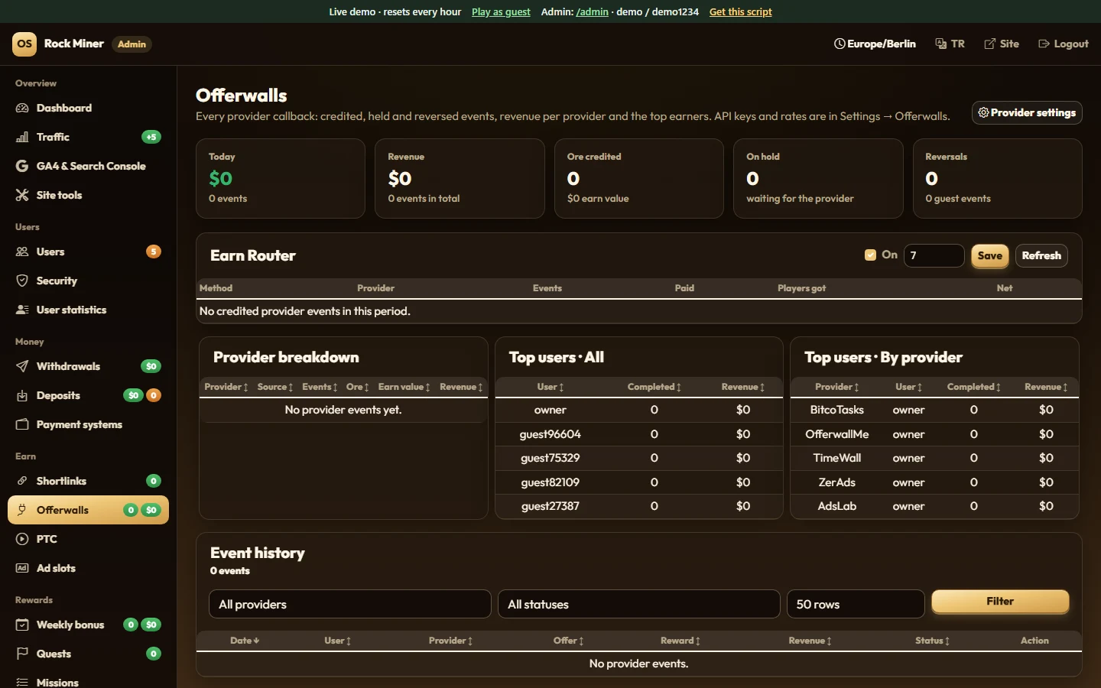
Task: Click the Site tools wrench icon
Action: click(22, 195)
